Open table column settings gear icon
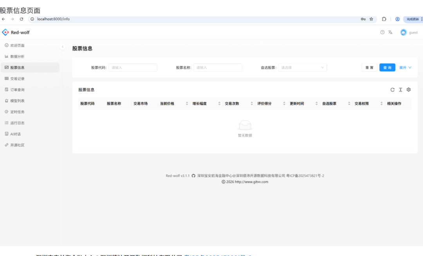The height and width of the screenshot is (256, 423). pos(409,90)
